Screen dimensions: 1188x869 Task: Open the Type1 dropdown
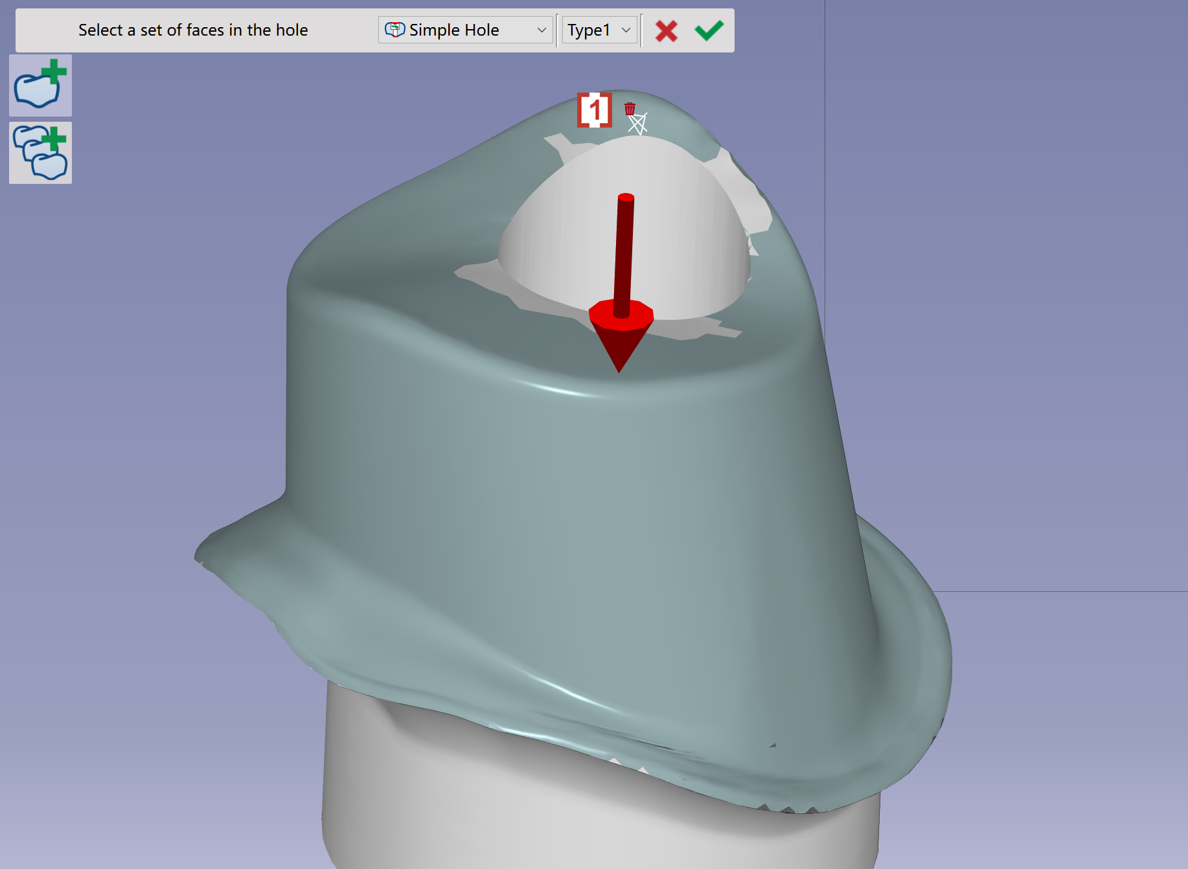coord(599,30)
